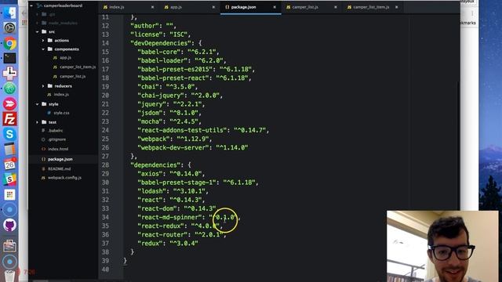The height and width of the screenshot is (282, 502).
Task: Click the white cross-shaped dock icon
Action: coord(9,73)
